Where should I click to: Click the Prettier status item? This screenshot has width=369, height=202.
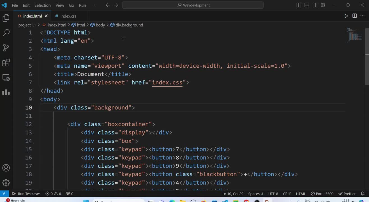[x=347, y=194]
